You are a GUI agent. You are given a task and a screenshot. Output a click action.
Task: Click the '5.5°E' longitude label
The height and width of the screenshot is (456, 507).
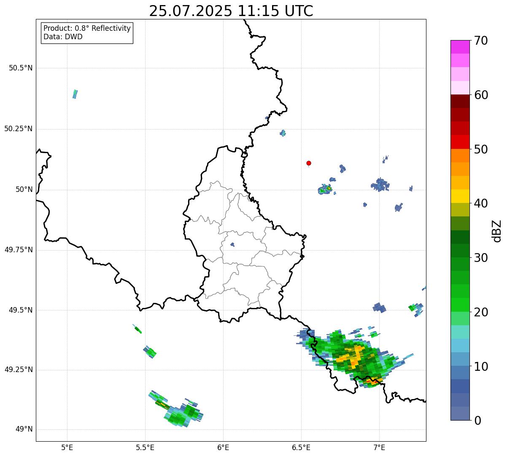point(145,448)
